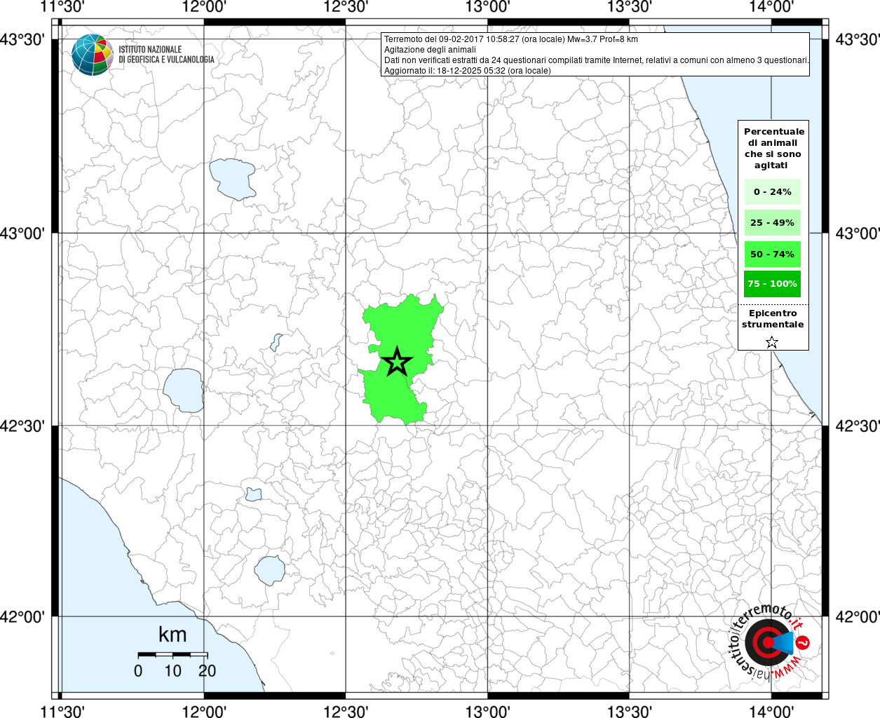Image resolution: width=880 pixels, height=718 pixels.
Task: Click the INGV globe logo
Action: [x=92, y=55]
